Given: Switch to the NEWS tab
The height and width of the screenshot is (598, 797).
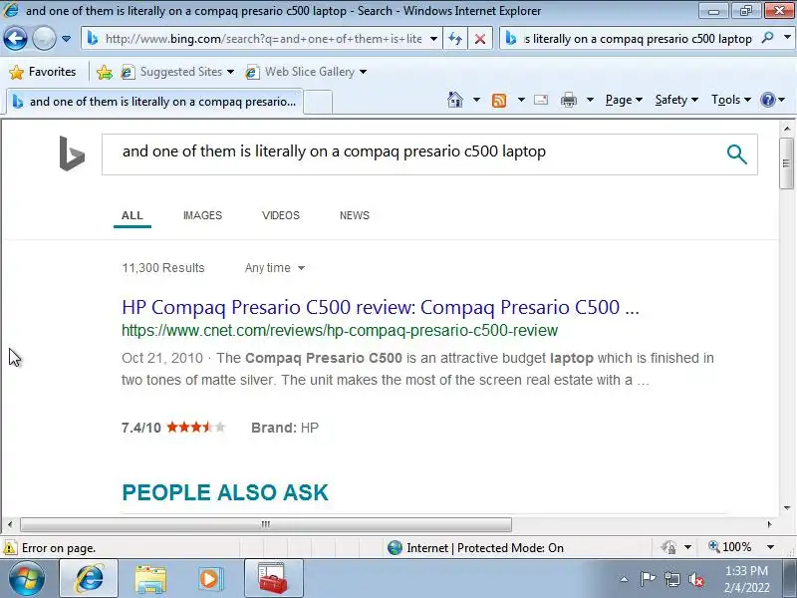Looking at the screenshot, I should pyautogui.click(x=355, y=215).
